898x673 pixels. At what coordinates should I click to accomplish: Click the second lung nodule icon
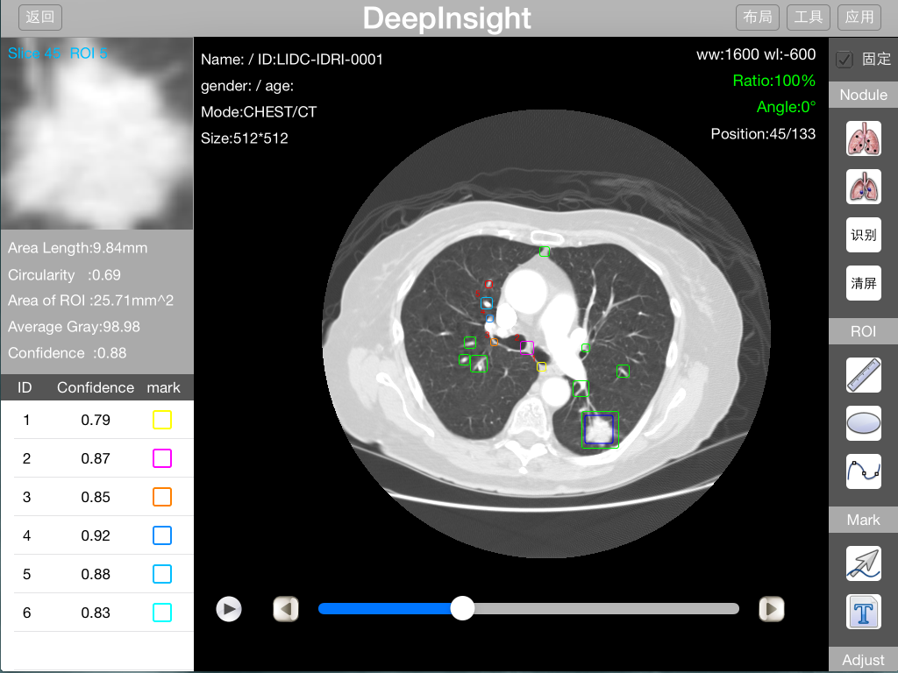(x=863, y=188)
